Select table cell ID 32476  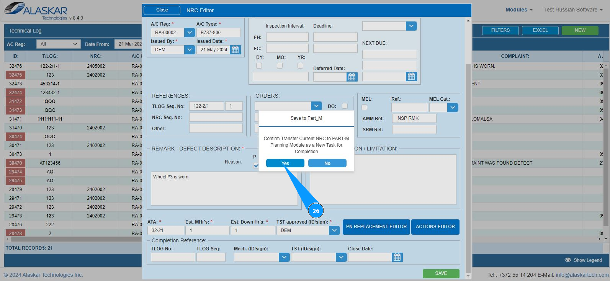16,66
